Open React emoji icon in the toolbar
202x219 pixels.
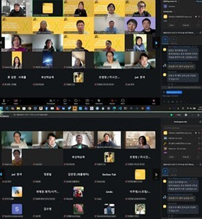(76, 101)
